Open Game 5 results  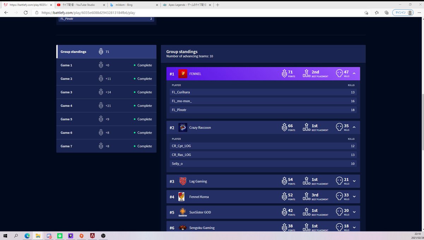tap(106, 119)
